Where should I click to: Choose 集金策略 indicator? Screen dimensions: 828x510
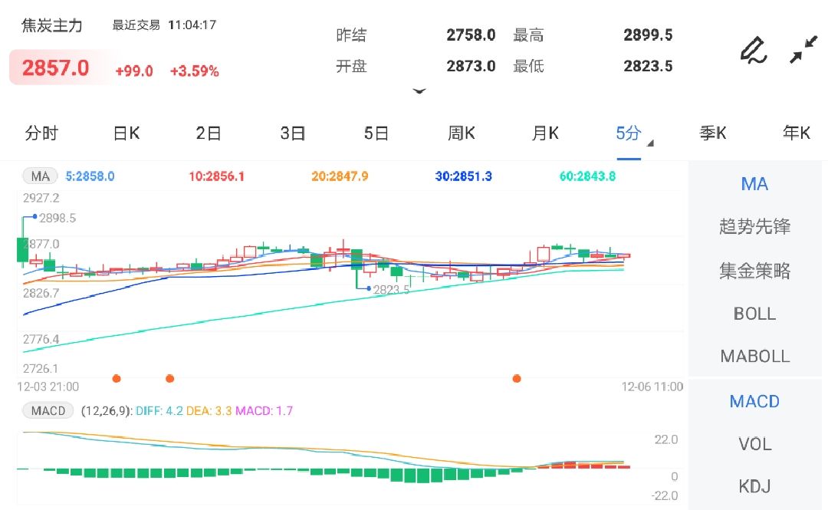[x=754, y=271]
